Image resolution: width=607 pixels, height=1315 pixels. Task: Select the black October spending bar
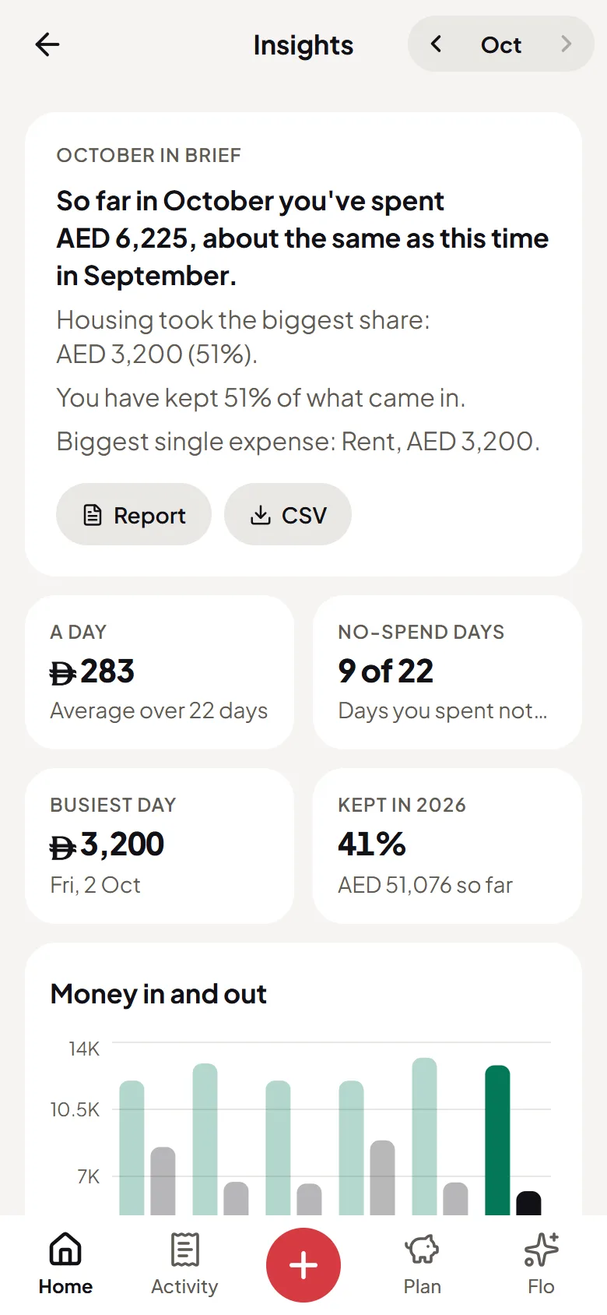pyautogui.click(x=528, y=1203)
